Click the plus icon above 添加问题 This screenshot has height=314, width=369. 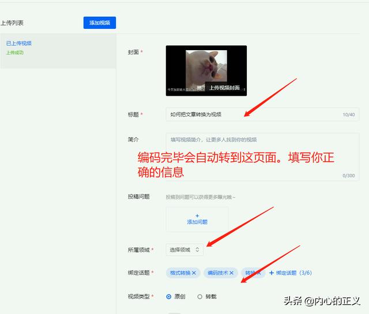[x=197, y=215]
